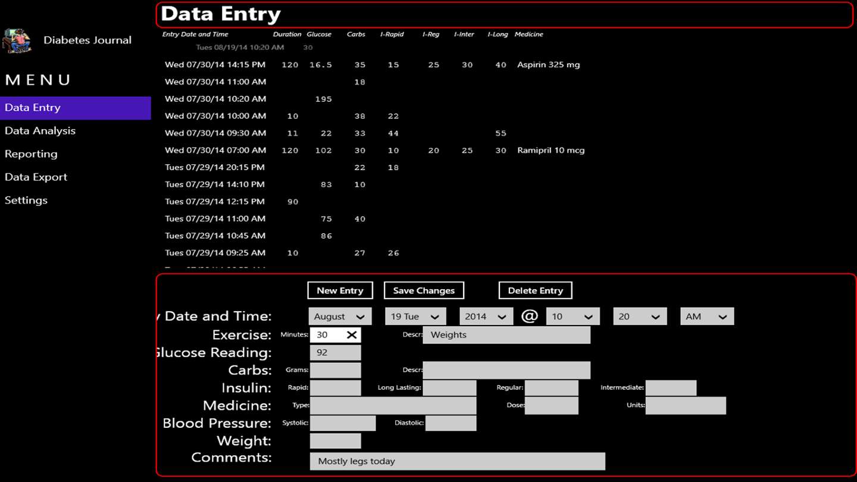Click the Aspirin 325 mg medicine cell
The height and width of the screenshot is (482, 857).
549,65
